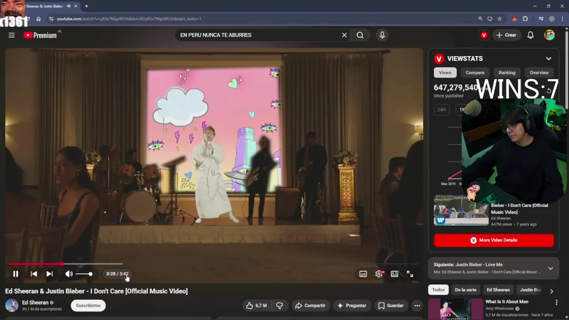Click the Suscribirme button
569x320 pixels.
click(88, 305)
